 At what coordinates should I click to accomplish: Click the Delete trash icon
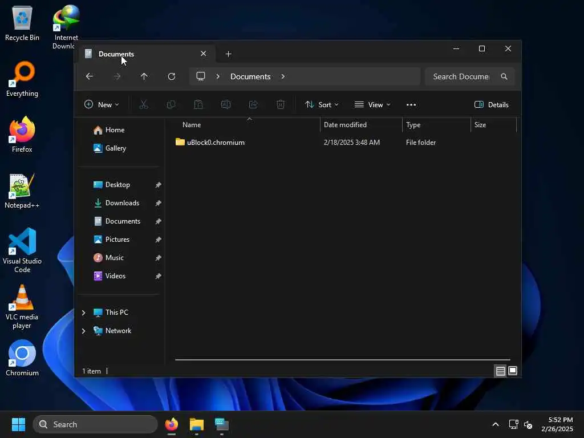[x=281, y=105]
